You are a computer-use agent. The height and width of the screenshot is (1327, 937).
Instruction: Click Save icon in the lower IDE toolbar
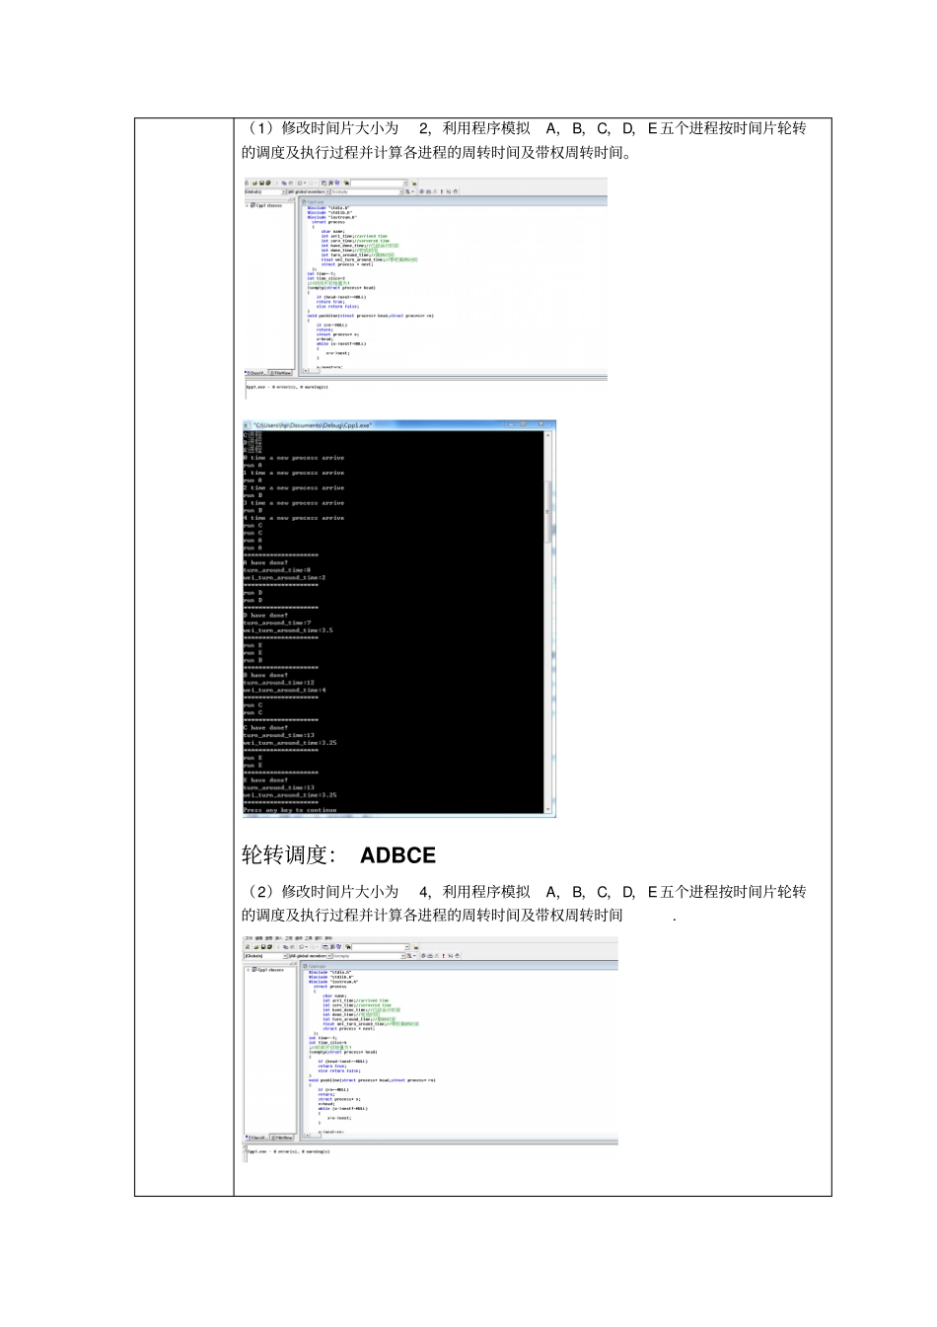(263, 947)
